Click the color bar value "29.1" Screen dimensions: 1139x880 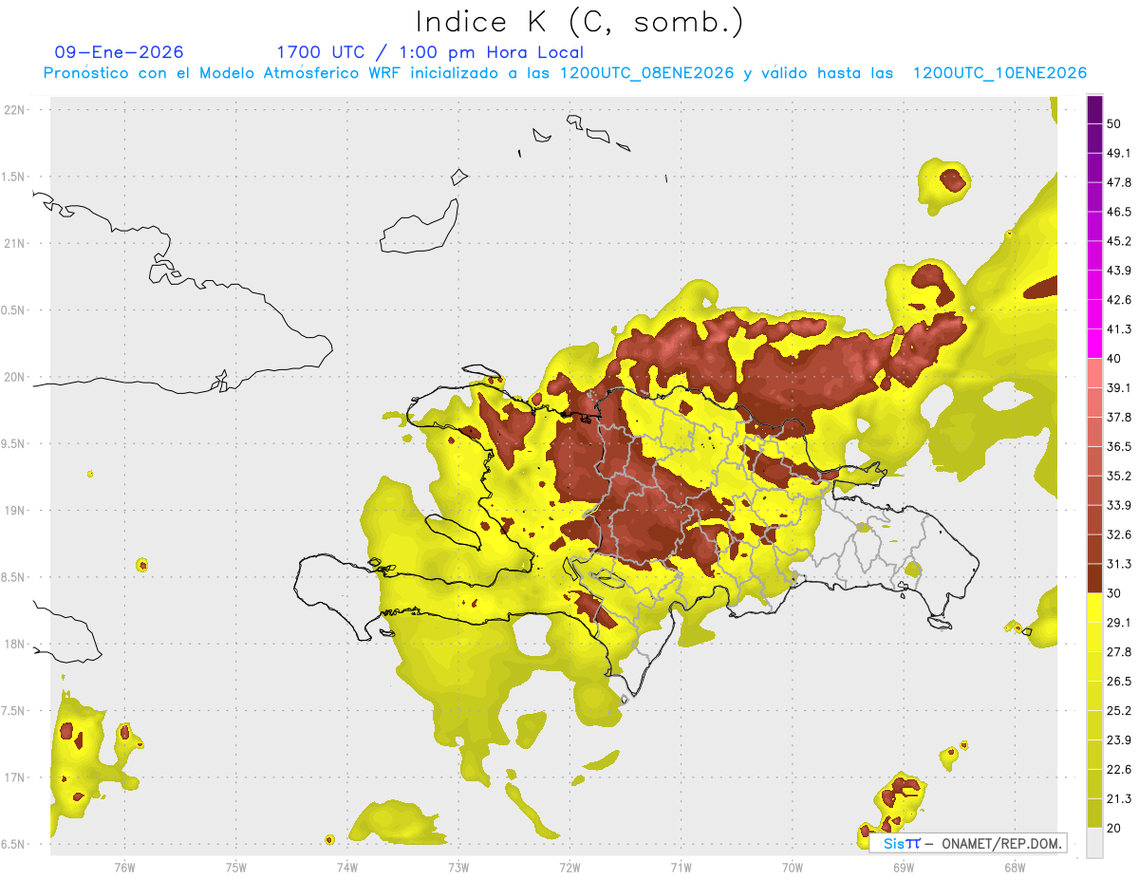(x=1118, y=623)
